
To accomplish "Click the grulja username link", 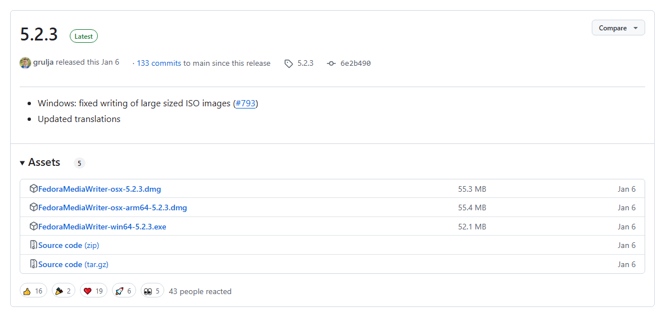I will [x=43, y=62].
